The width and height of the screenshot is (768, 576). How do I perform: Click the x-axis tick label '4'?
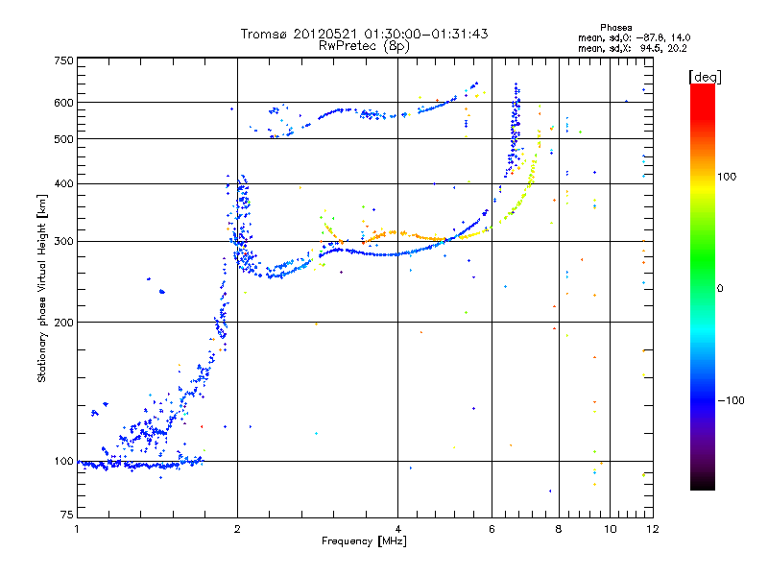(x=397, y=529)
